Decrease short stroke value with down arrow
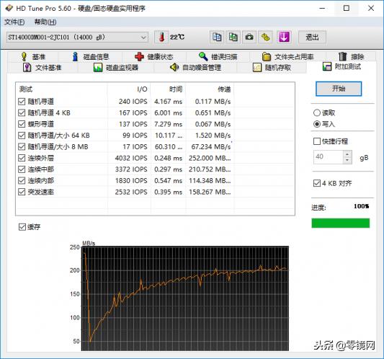 point(347,160)
